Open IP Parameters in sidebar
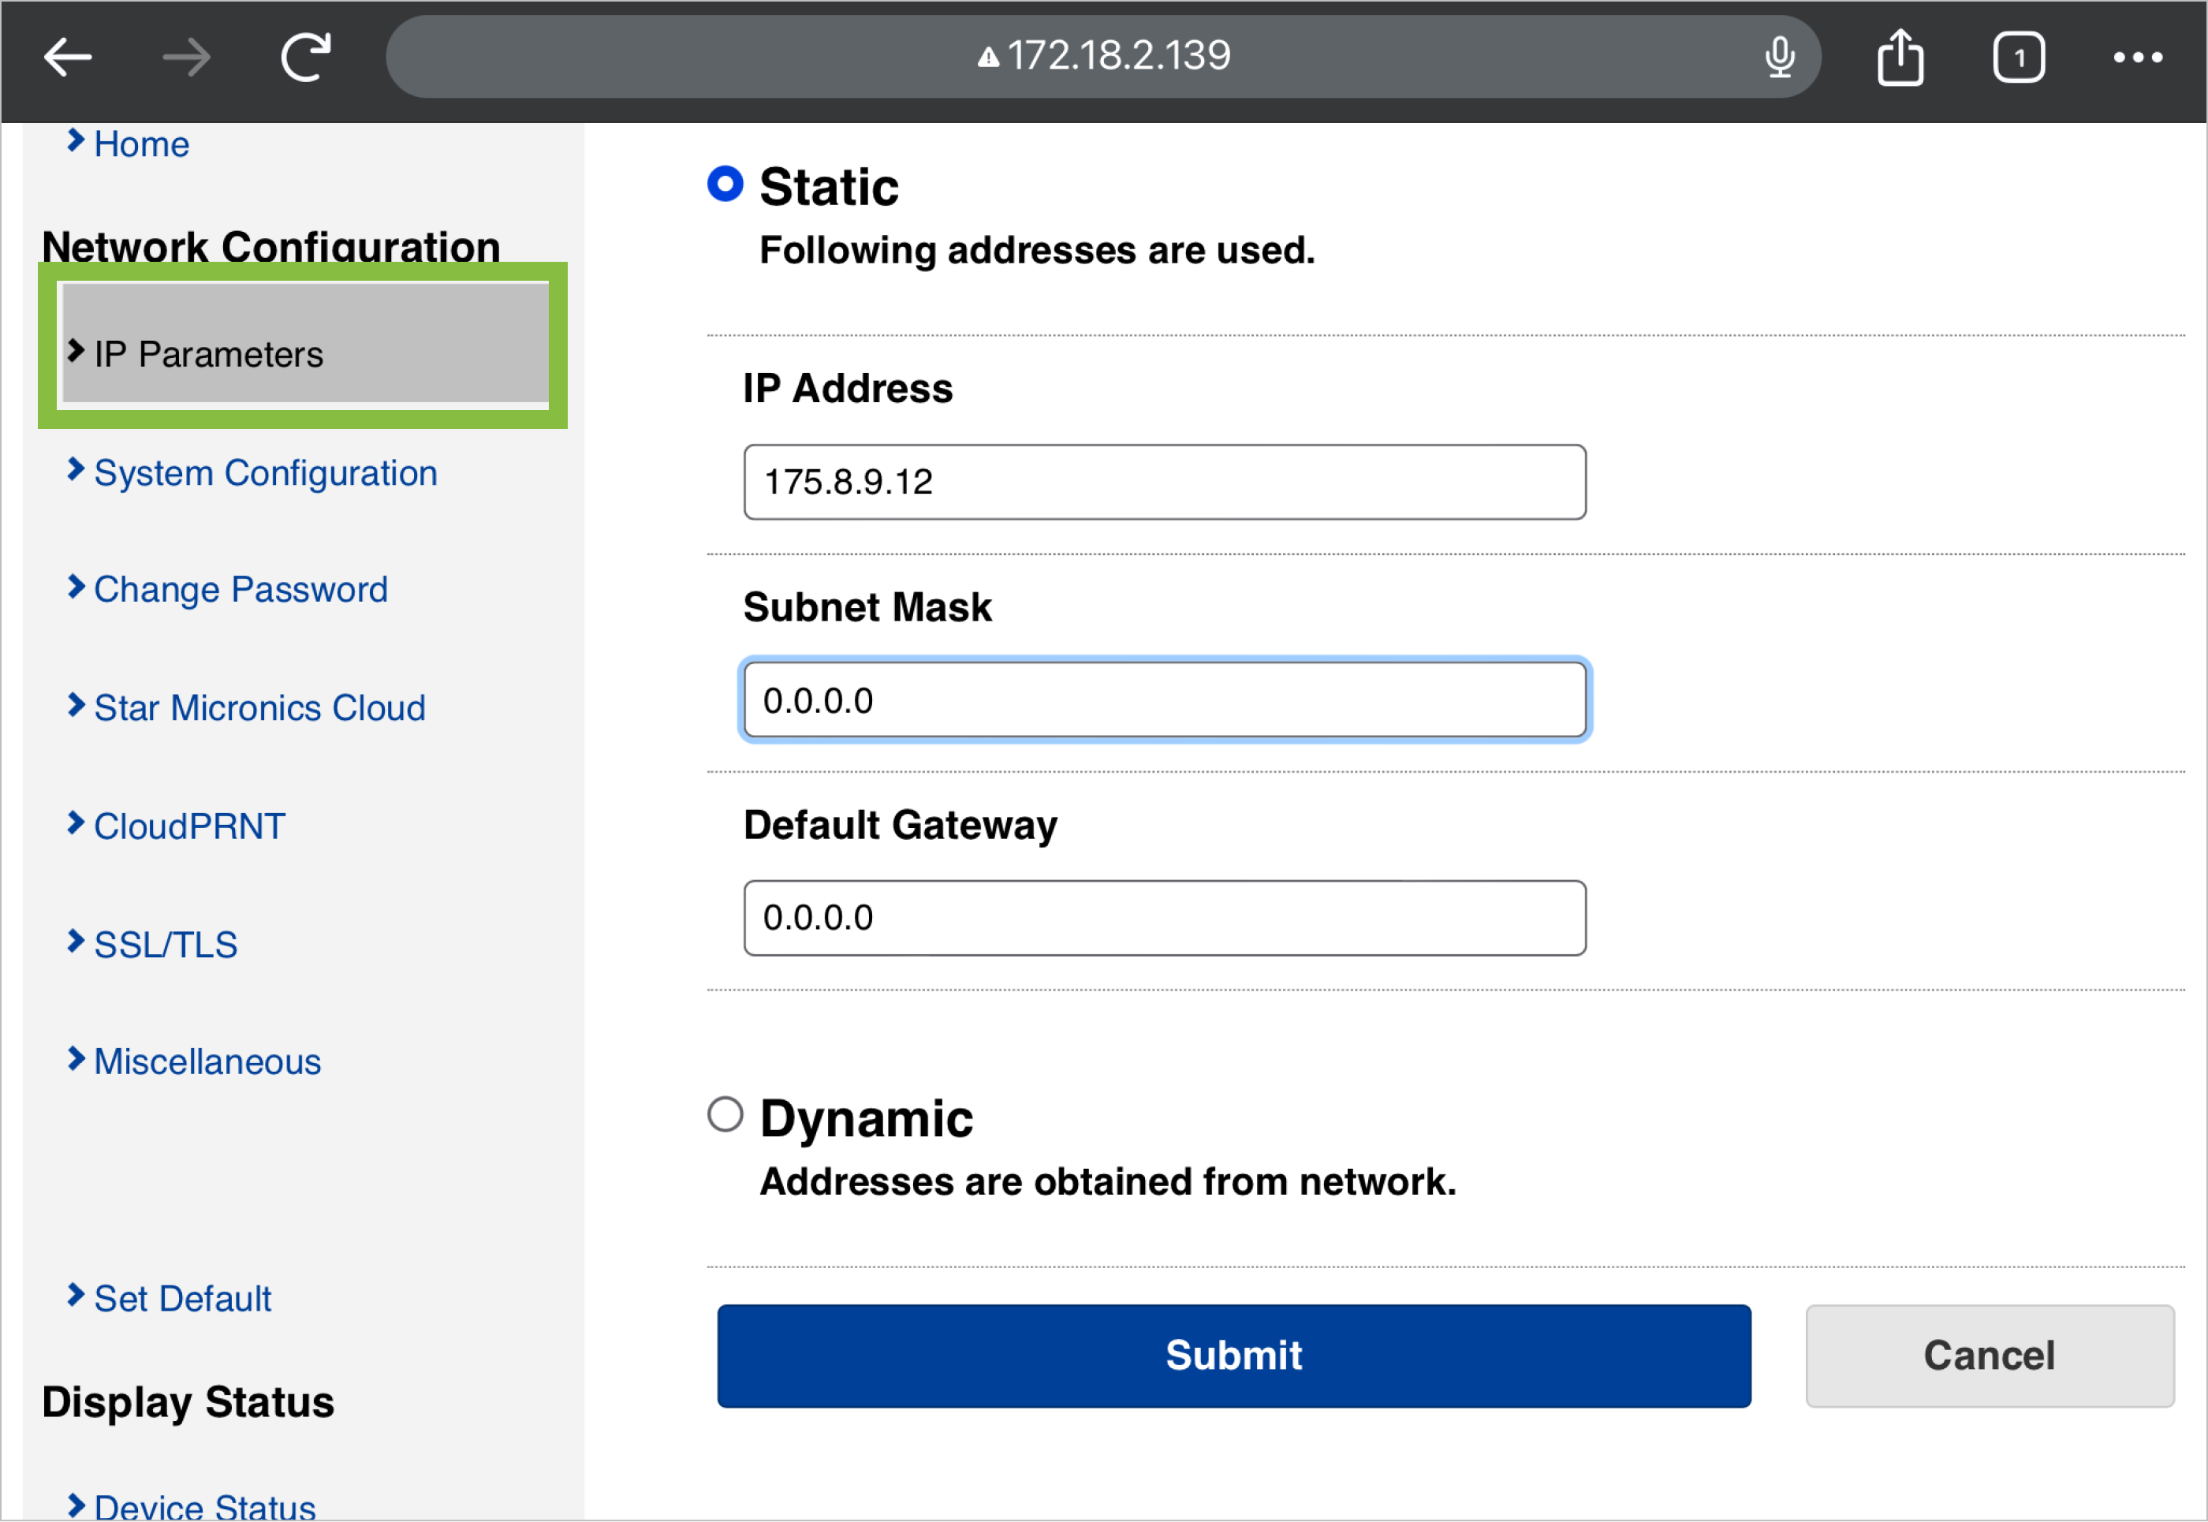This screenshot has height=1522, width=2208. (x=208, y=355)
